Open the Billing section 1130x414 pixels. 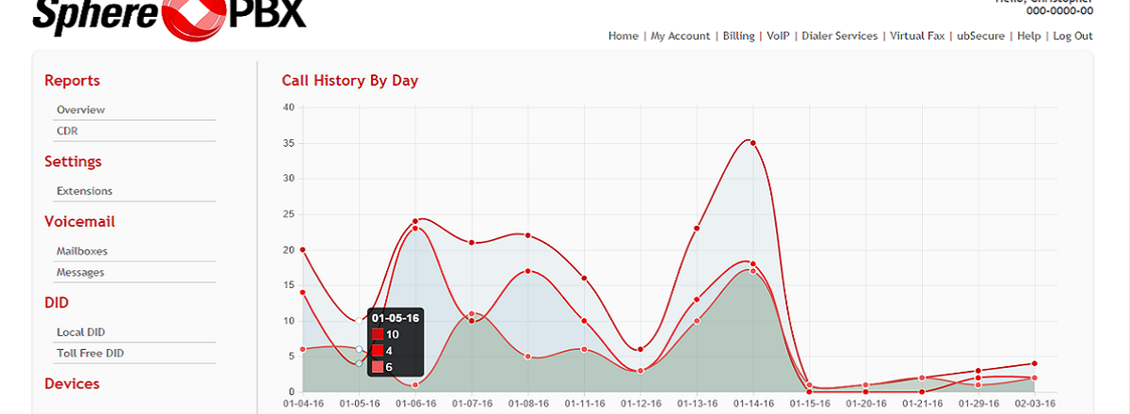coord(739,36)
